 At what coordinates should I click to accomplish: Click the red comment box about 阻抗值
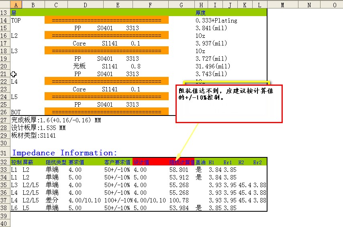tap(229, 104)
